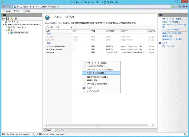Open the ファイル(F) menu

pyautogui.click(x=7, y=11)
